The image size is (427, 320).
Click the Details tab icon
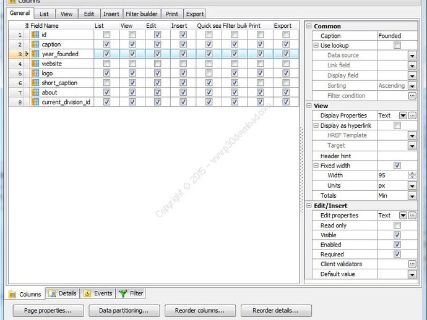(x=52, y=293)
